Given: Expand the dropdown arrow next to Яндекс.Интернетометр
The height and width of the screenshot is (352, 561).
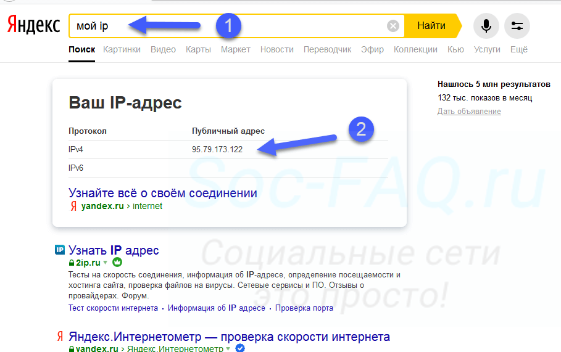Looking at the screenshot, I should [x=228, y=348].
